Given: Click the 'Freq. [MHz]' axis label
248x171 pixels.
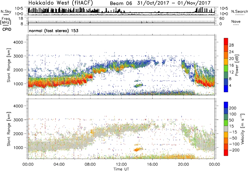Looking at the screenshot, I should point(6,21).
